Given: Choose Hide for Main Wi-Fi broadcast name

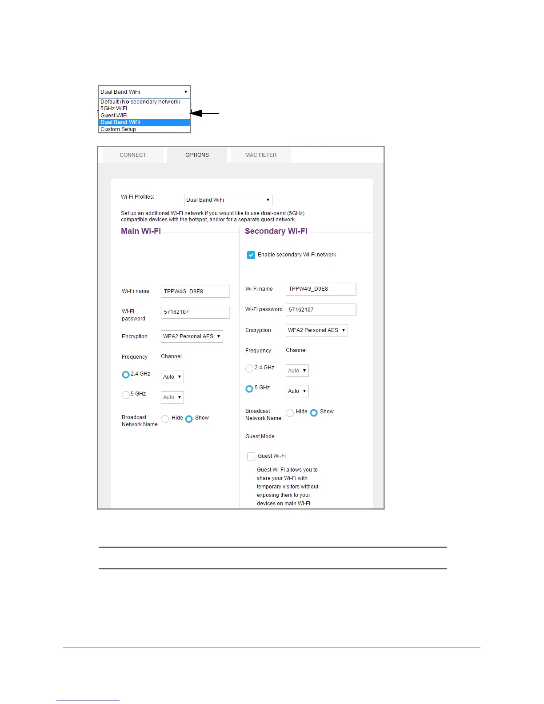Looking at the screenshot, I should click(165, 419).
